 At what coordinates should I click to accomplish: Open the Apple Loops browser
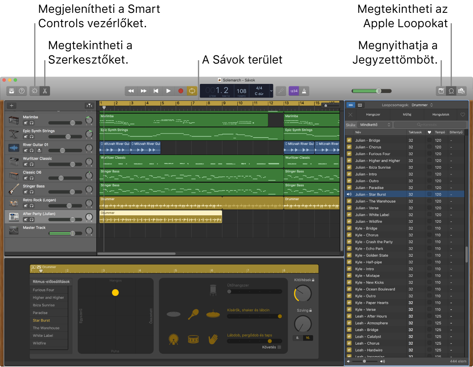451,91
